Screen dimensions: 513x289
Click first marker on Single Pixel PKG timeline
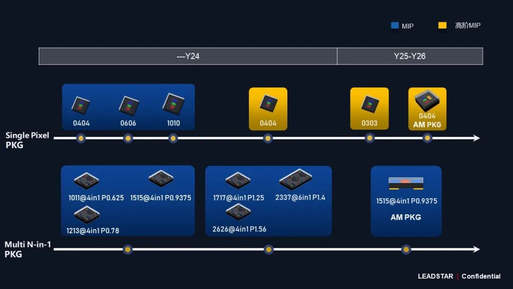tap(81, 138)
